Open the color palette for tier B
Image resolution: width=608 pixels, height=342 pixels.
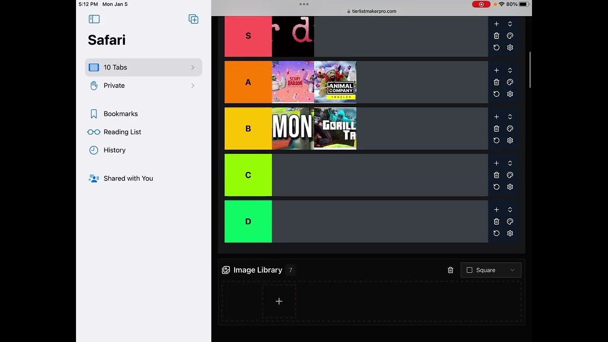coord(510,129)
